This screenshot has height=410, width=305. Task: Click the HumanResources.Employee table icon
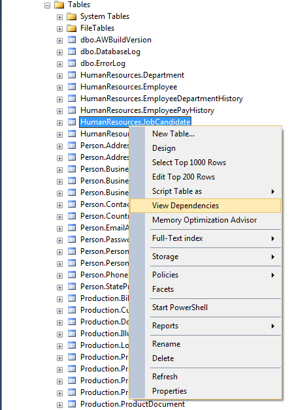tap(72, 87)
